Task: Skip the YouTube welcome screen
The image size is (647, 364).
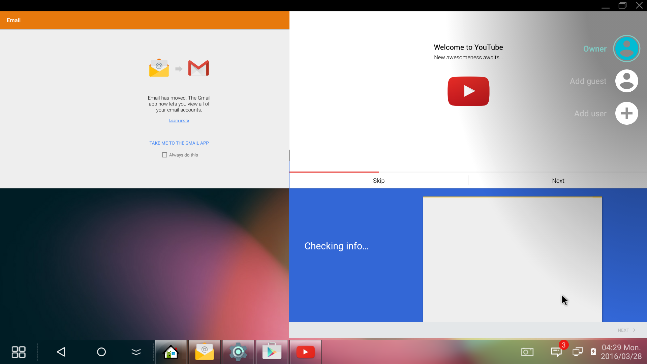Action: [x=379, y=181]
